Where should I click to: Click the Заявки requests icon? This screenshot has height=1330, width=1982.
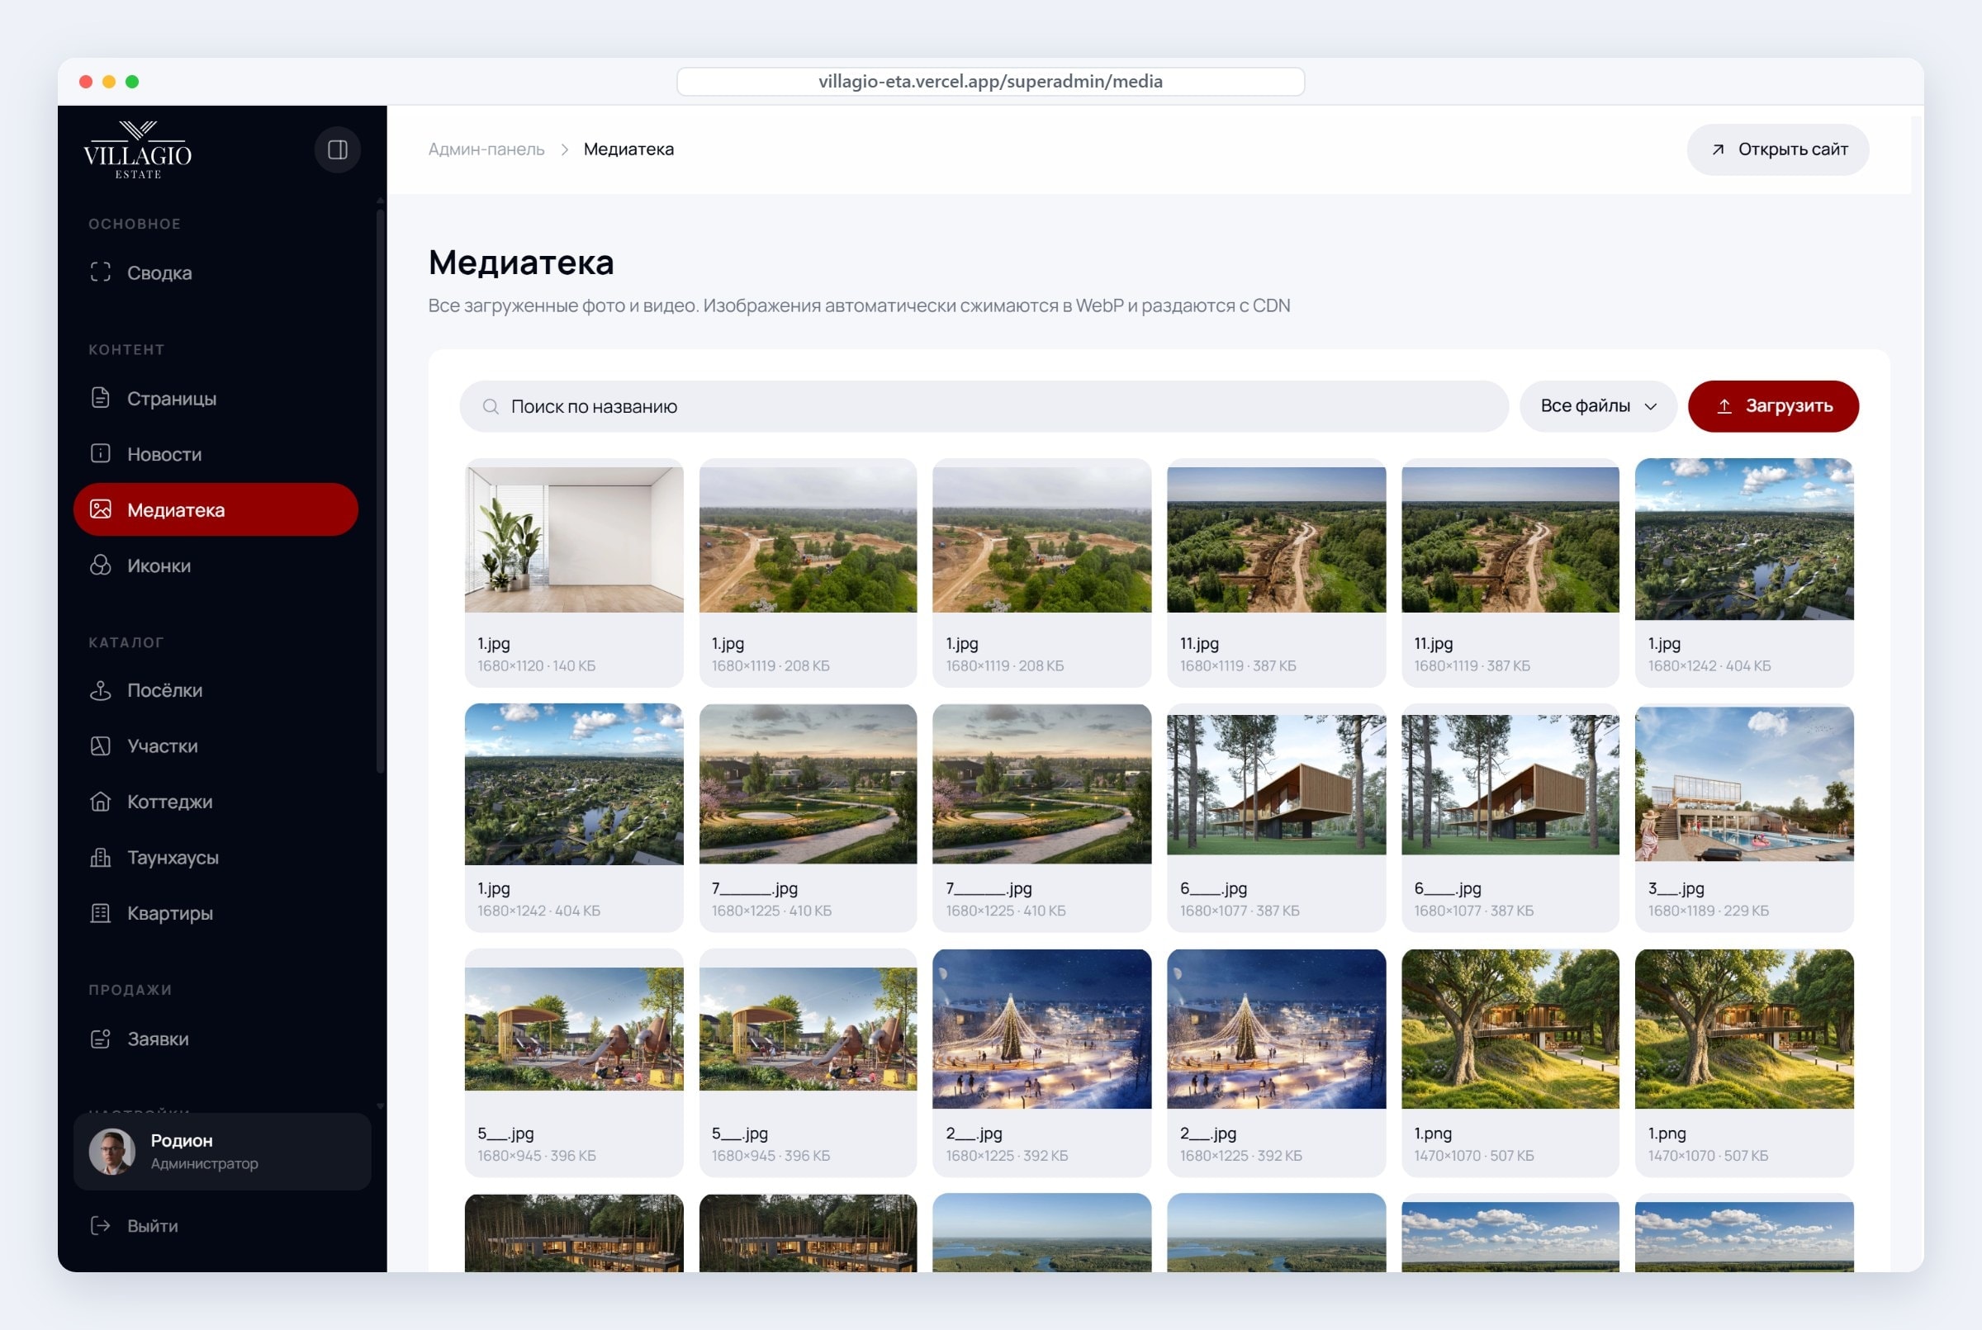(x=100, y=1039)
